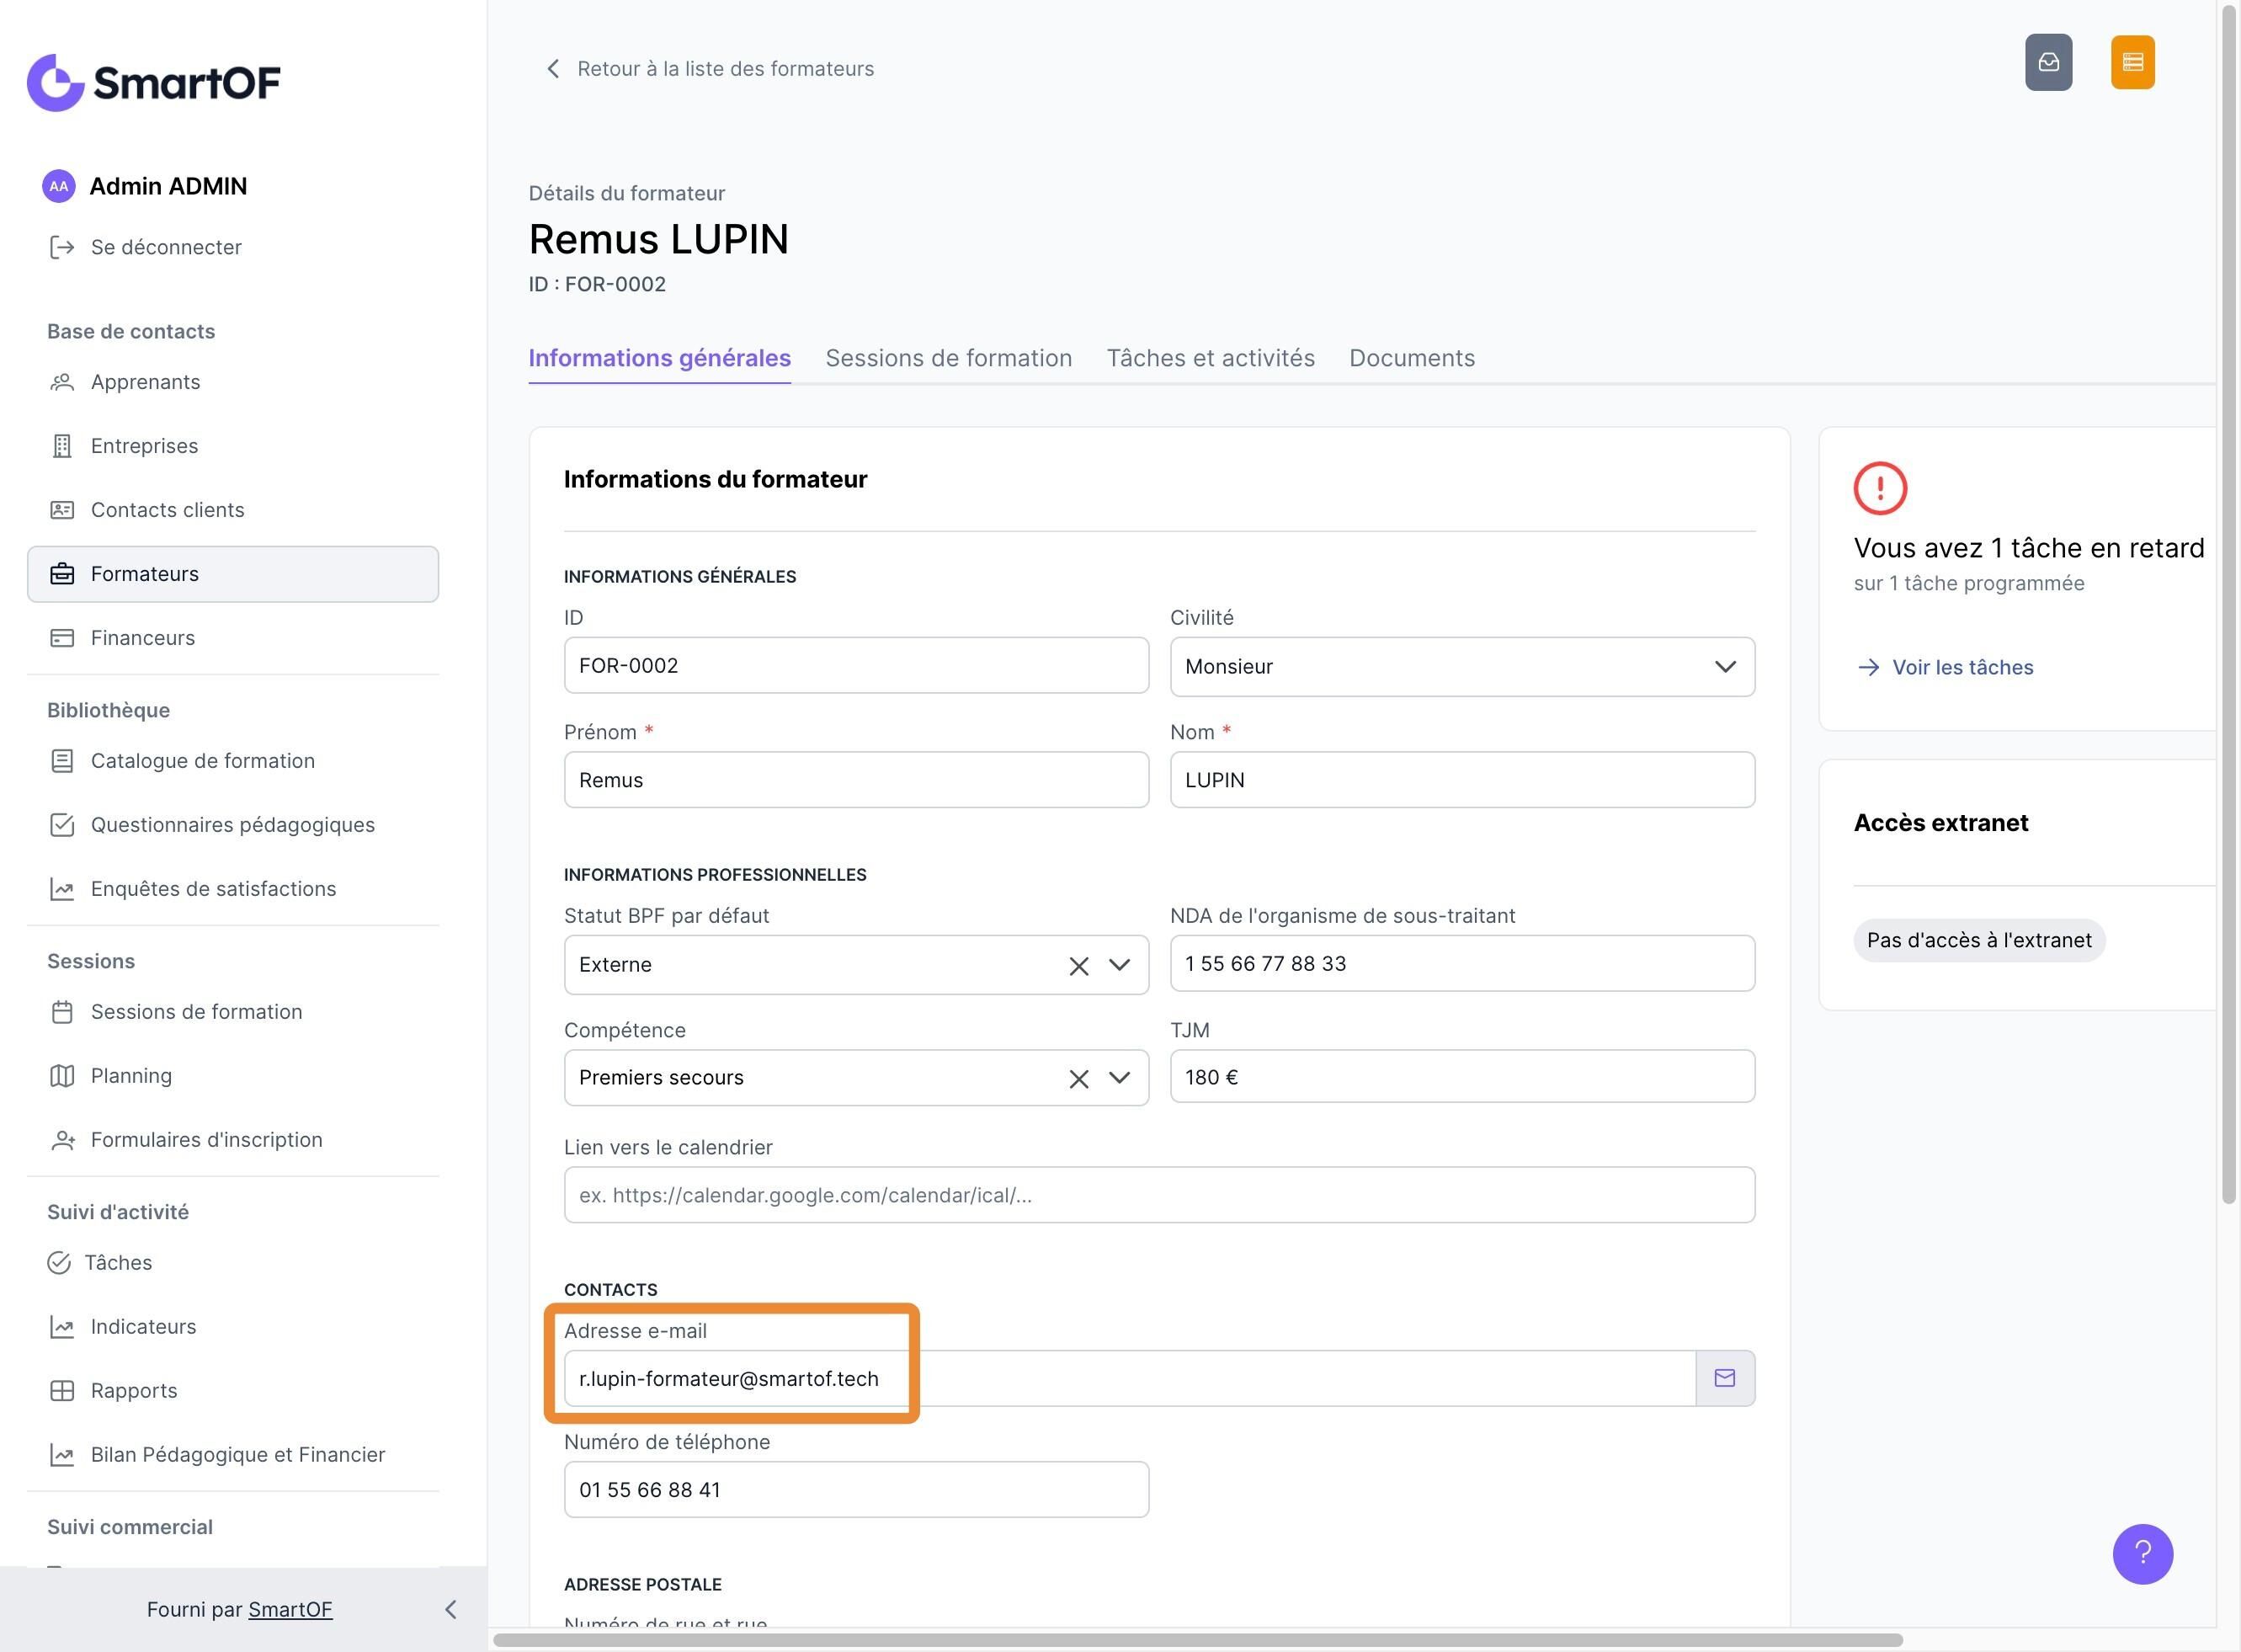Go to Tâches et activités tab
This screenshot has width=2241, height=1652.
point(1210,358)
